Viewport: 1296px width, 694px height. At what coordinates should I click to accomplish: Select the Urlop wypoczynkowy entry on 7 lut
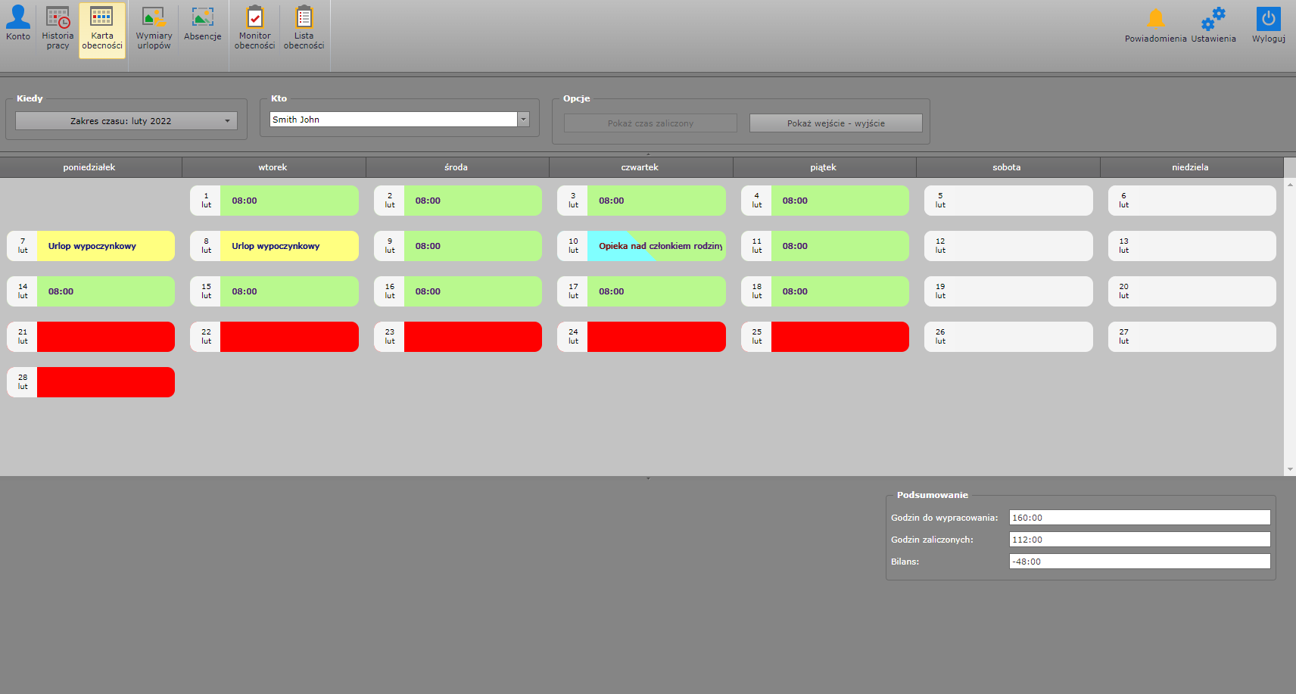point(106,246)
